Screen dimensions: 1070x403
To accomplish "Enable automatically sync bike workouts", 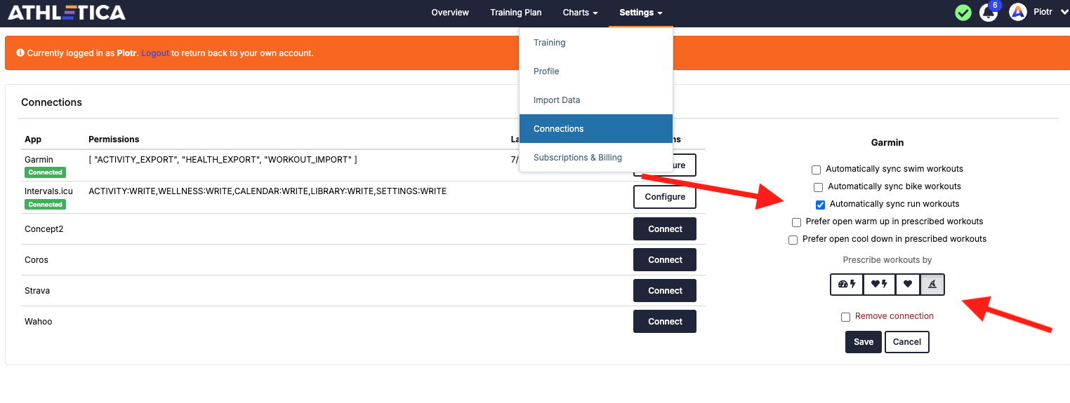I will coord(818,187).
